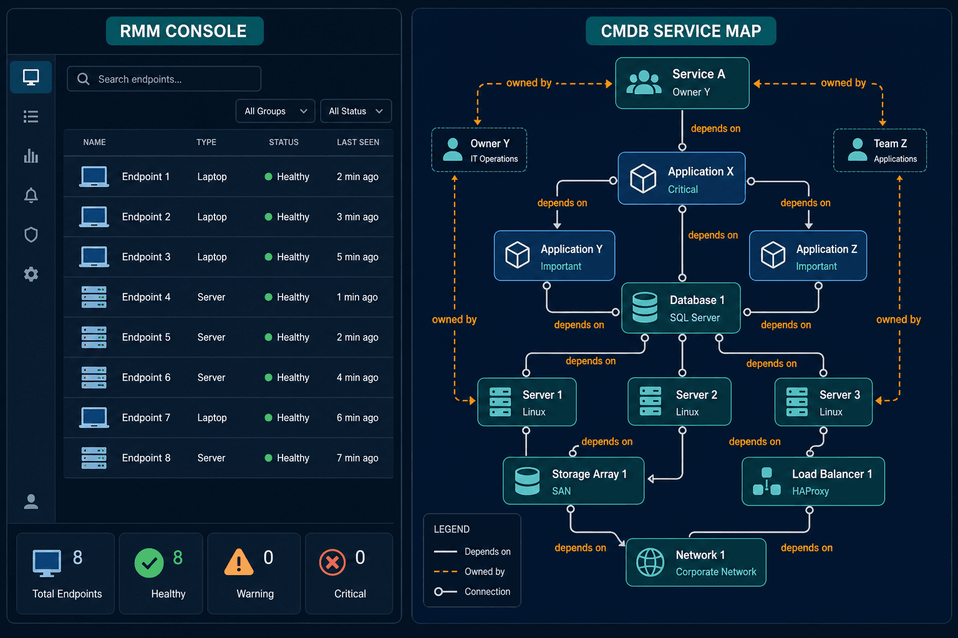Image resolution: width=958 pixels, height=638 pixels.
Task: Select the Application Z node
Action: coord(808,256)
